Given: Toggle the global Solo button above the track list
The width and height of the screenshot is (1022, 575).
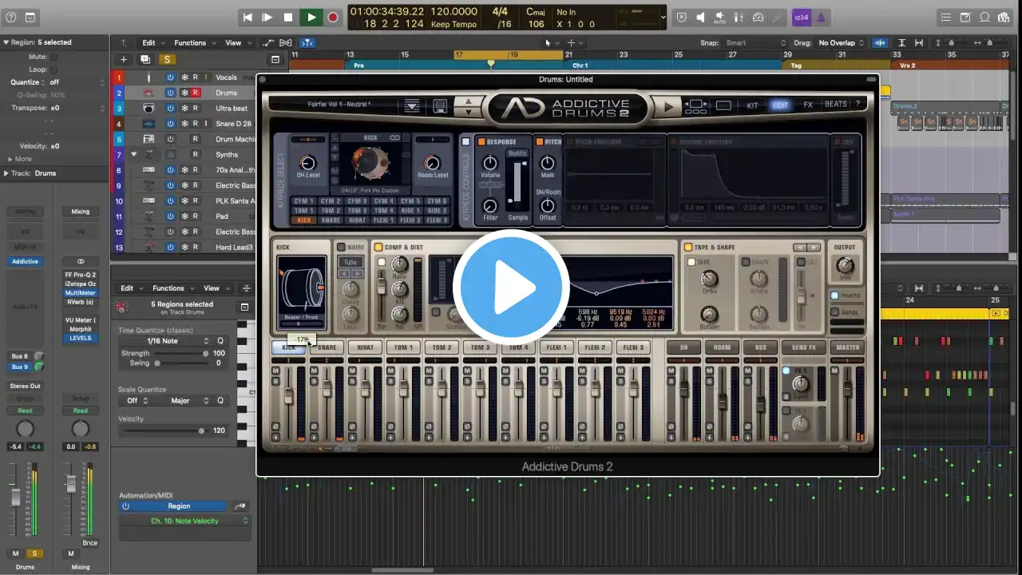Looking at the screenshot, I should [x=166, y=59].
